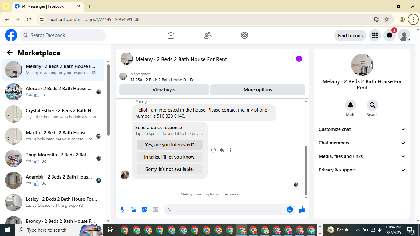
Task: View site information icon in address bar
Action: pyautogui.click(x=42, y=19)
